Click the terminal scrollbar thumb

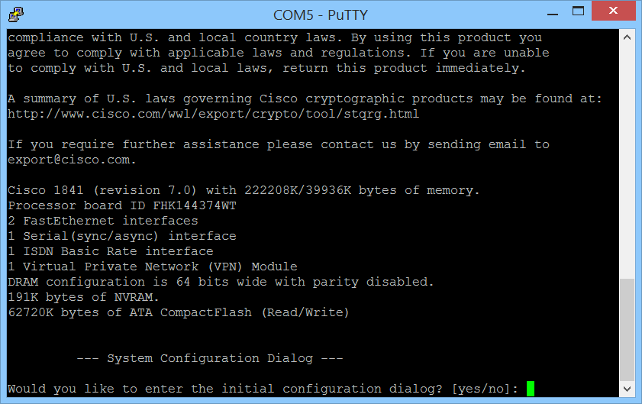[627, 328]
